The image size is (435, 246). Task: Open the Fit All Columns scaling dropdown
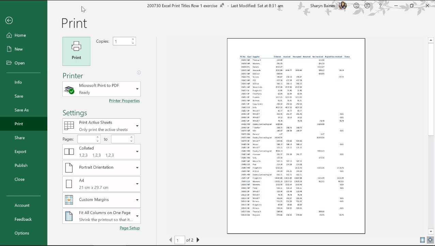pyautogui.click(x=102, y=216)
